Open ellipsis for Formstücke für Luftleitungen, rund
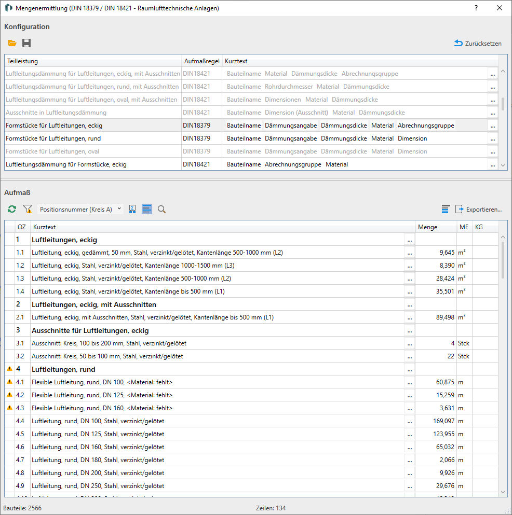Screen dimensions: 512x515 493,138
